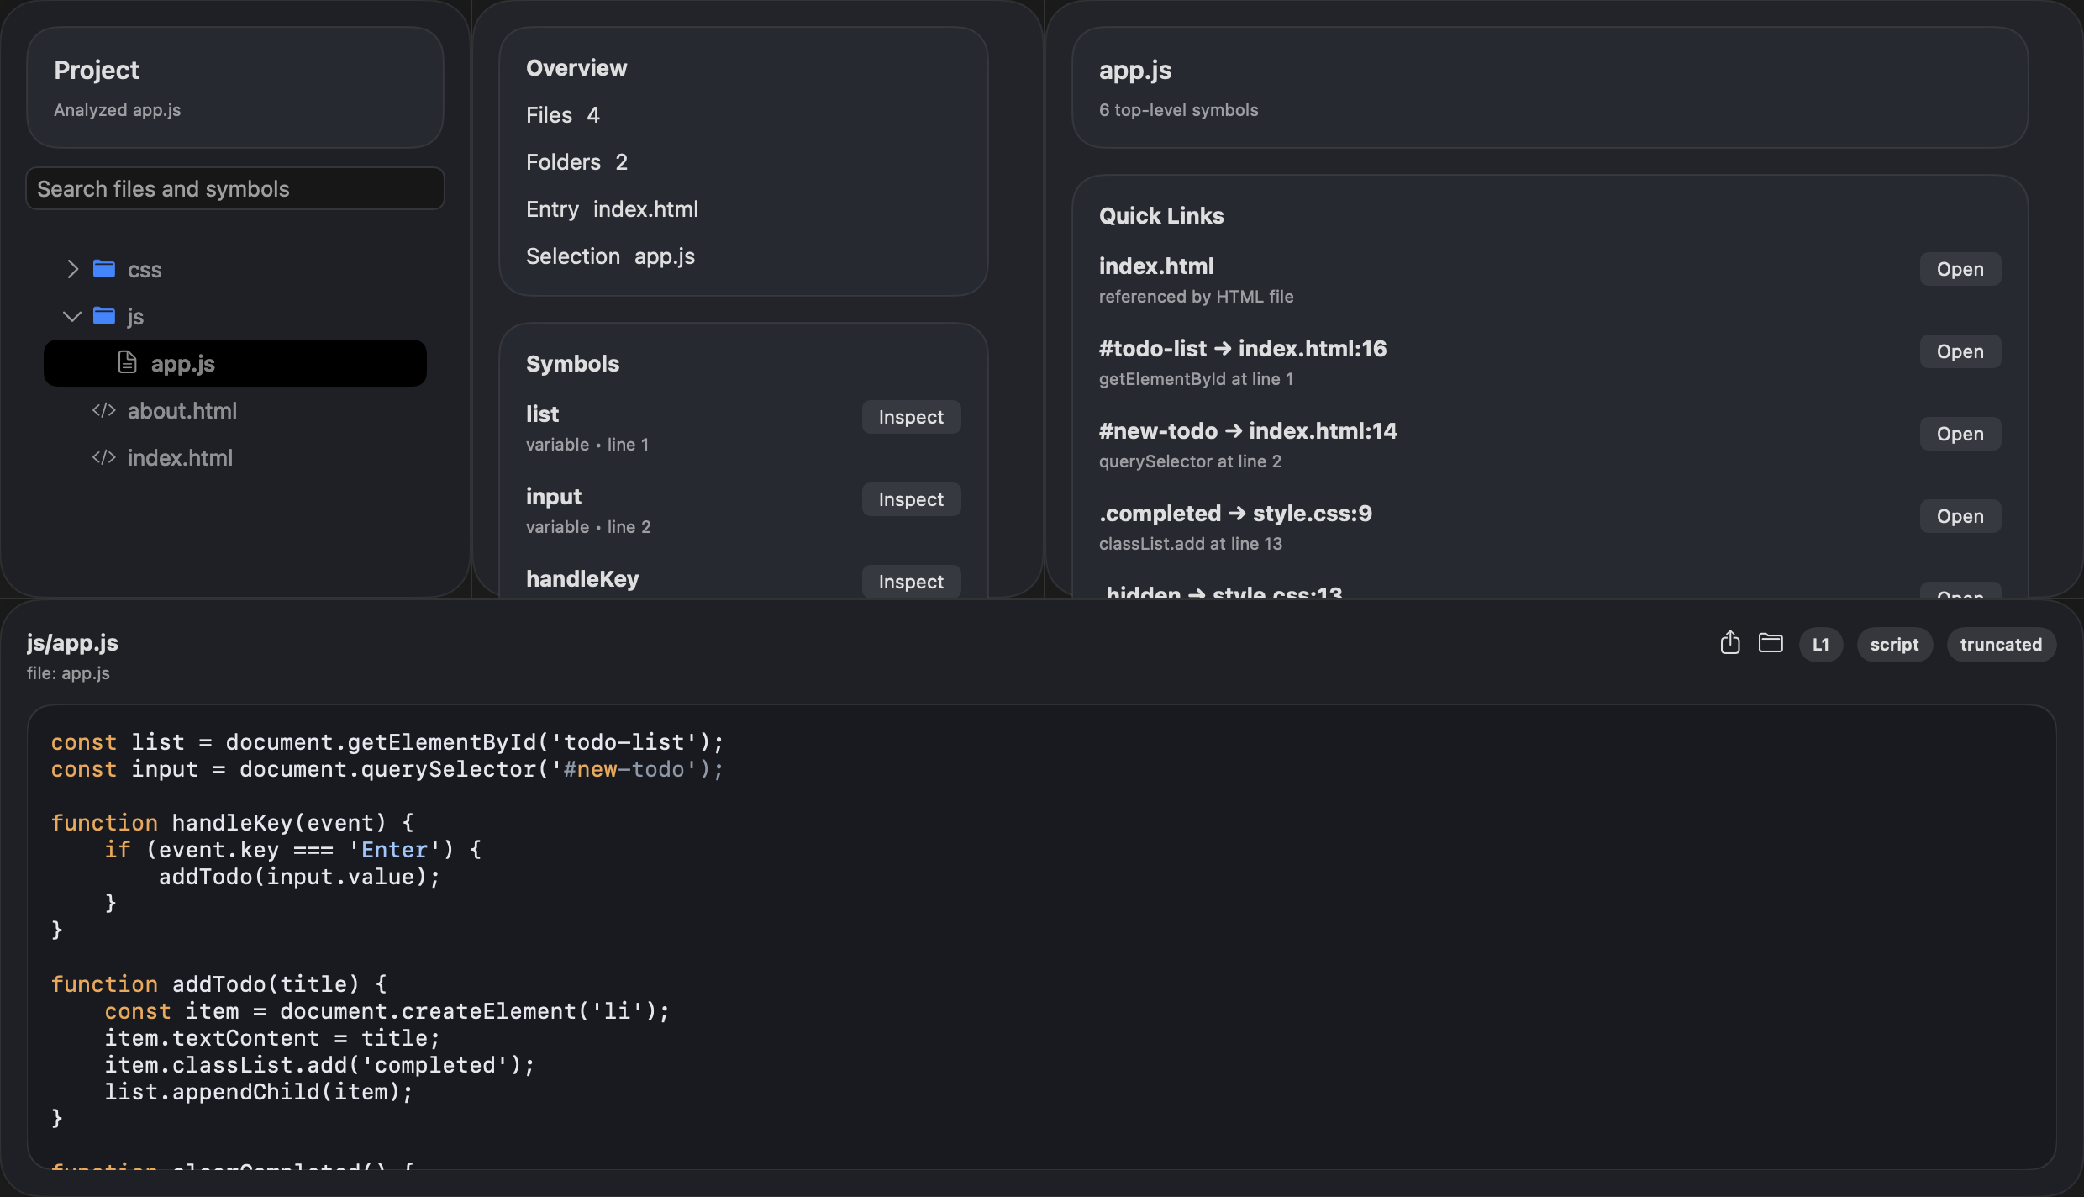Click the 'function handleKey(event) {' code line
This screenshot has height=1197, width=2084.
point(232,822)
